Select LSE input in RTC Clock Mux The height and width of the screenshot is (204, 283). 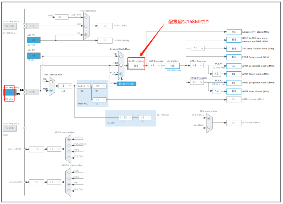[x=86, y=26]
